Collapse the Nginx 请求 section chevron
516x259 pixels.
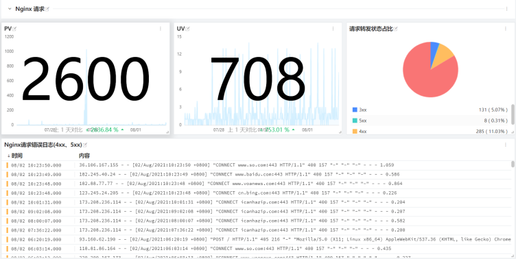coord(10,9)
